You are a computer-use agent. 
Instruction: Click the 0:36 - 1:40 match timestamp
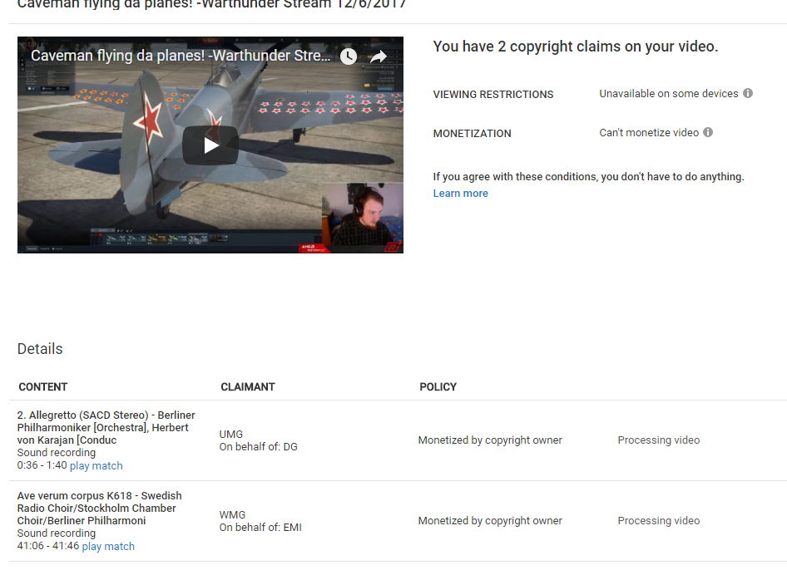(x=42, y=465)
